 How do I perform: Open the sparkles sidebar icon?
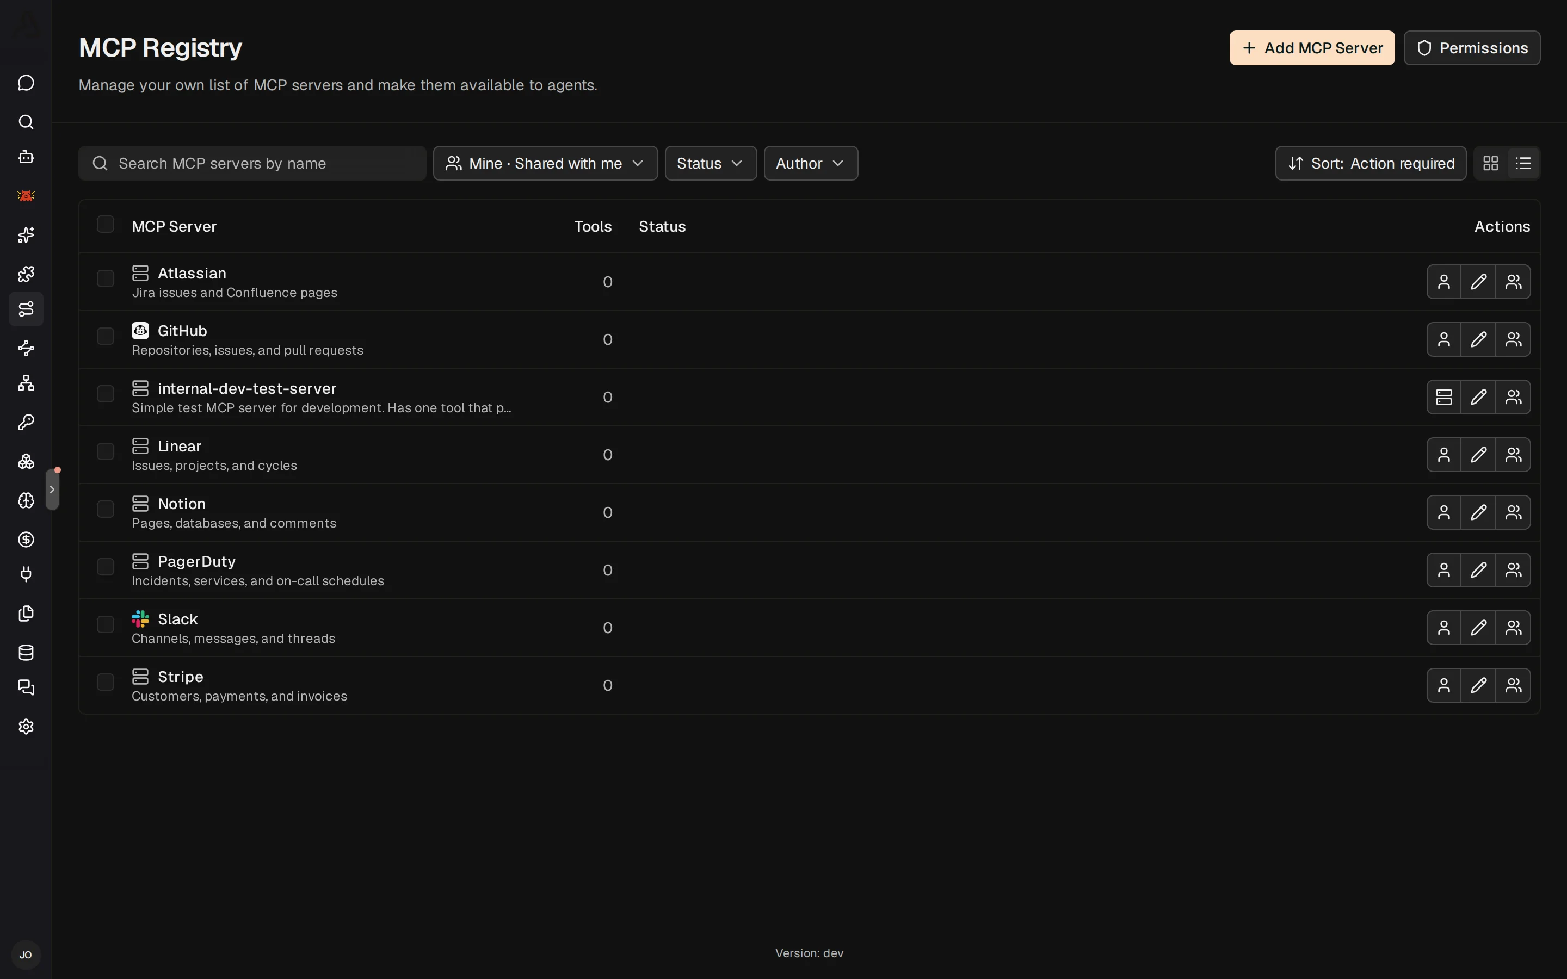(x=26, y=235)
